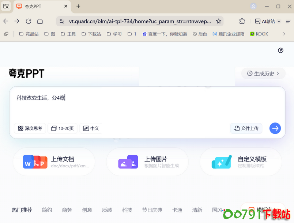Click the 夸克PPT page title
The height and width of the screenshot is (223, 294).
[x=27, y=73]
